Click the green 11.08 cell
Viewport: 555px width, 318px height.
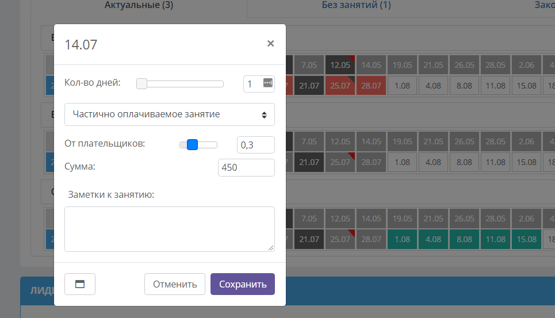[496, 239]
